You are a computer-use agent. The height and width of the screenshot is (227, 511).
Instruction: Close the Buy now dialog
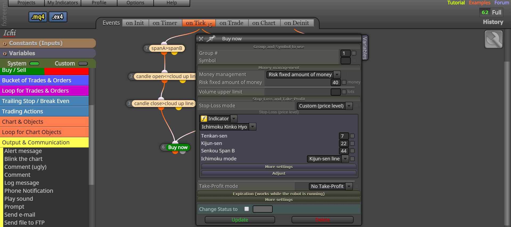(201, 39)
